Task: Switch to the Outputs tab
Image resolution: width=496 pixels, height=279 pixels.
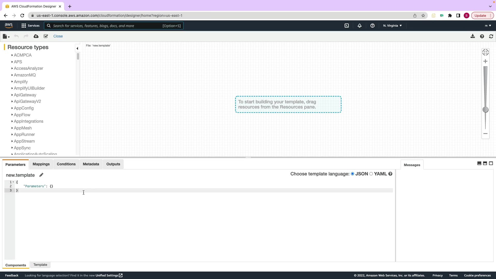Action: [x=113, y=164]
